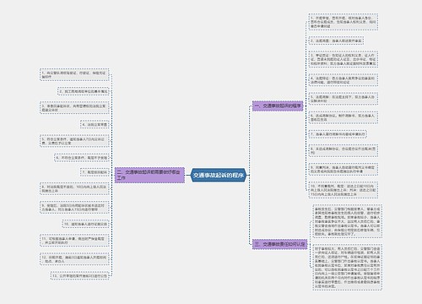422x304 pixels.
Task: Click left-side item 1 at the top
Action: [x=74, y=74]
